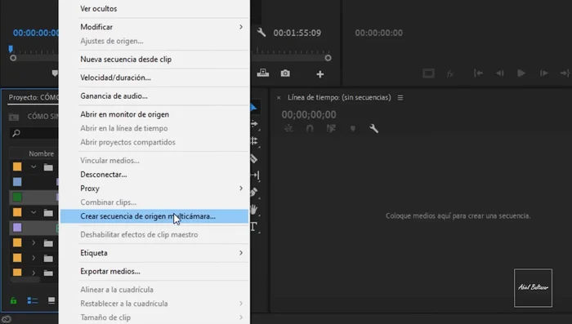Open the Source monitor button editor plus

click(x=320, y=74)
